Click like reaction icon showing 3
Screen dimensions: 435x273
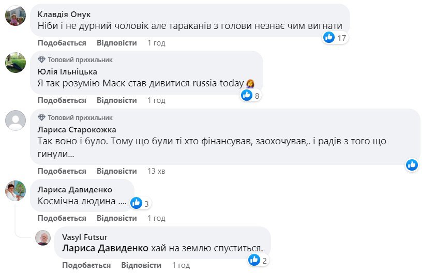[x=137, y=203]
